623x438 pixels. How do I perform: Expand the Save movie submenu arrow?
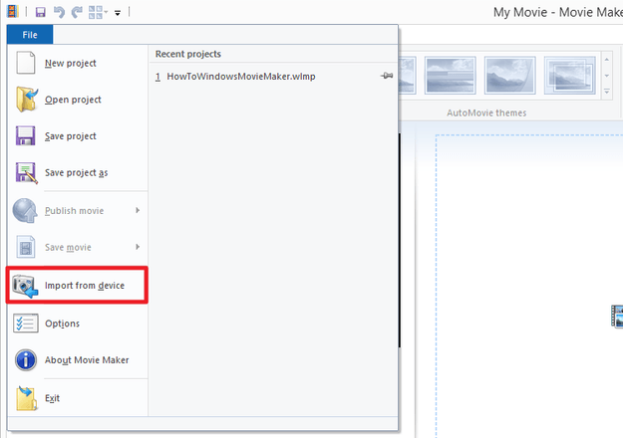point(138,247)
